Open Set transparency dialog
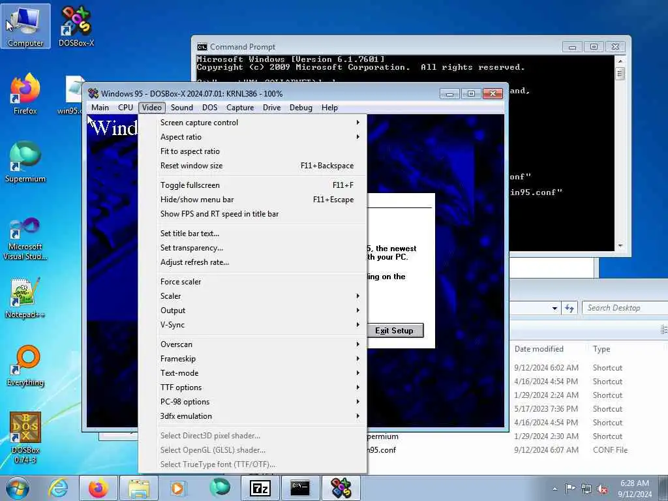 (x=252, y=248)
